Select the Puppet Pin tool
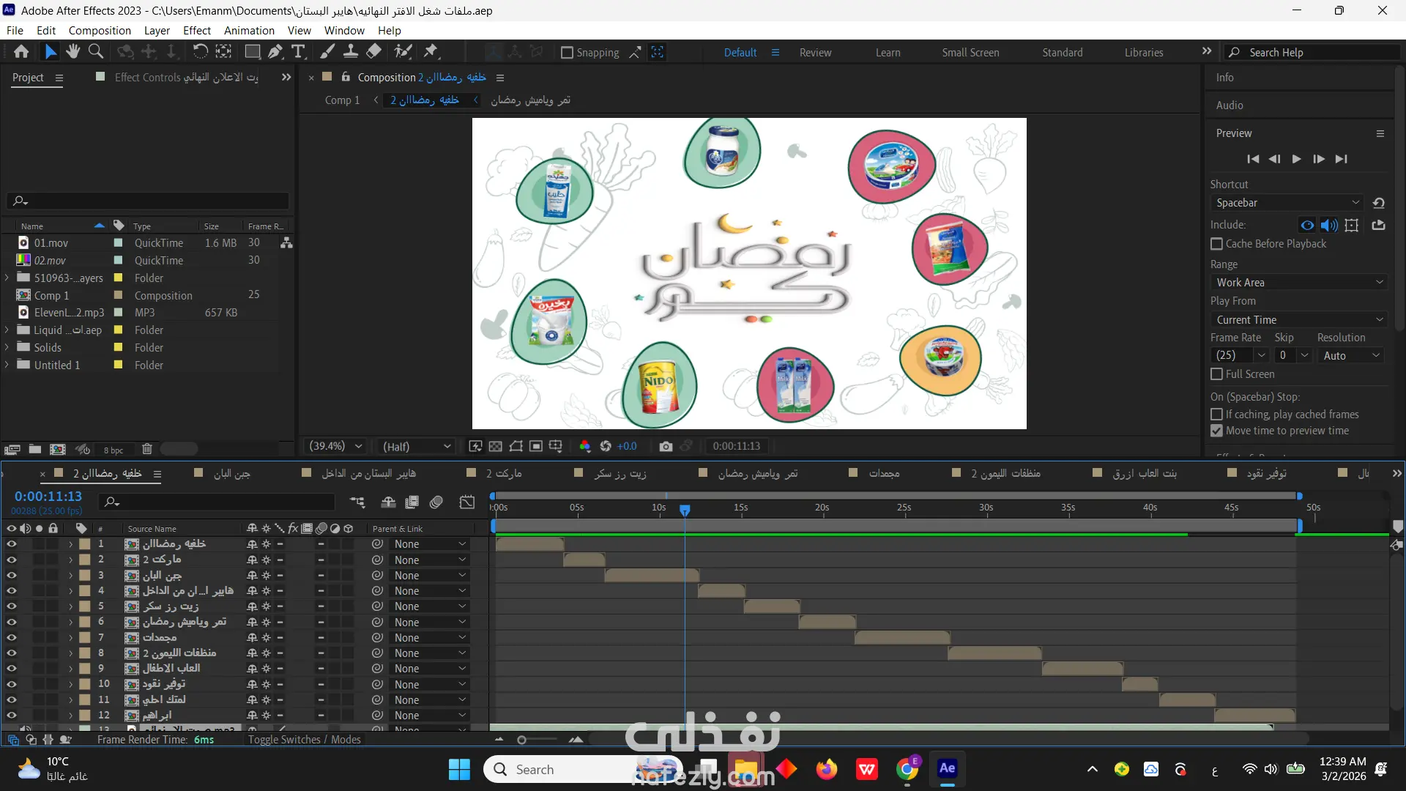Viewport: 1406px width, 791px height. pos(431,51)
